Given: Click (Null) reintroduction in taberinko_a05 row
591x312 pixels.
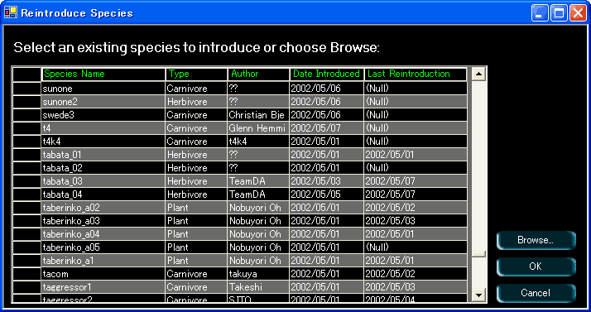Looking at the screenshot, I should pos(416,247).
